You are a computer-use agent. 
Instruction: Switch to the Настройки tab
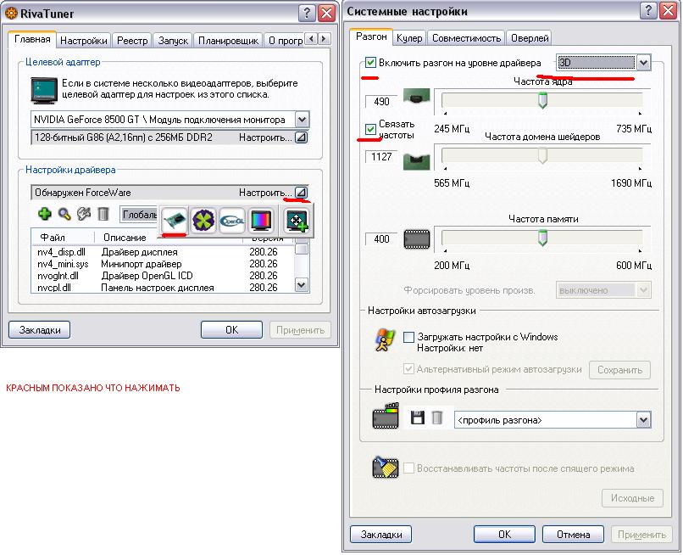(84, 41)
